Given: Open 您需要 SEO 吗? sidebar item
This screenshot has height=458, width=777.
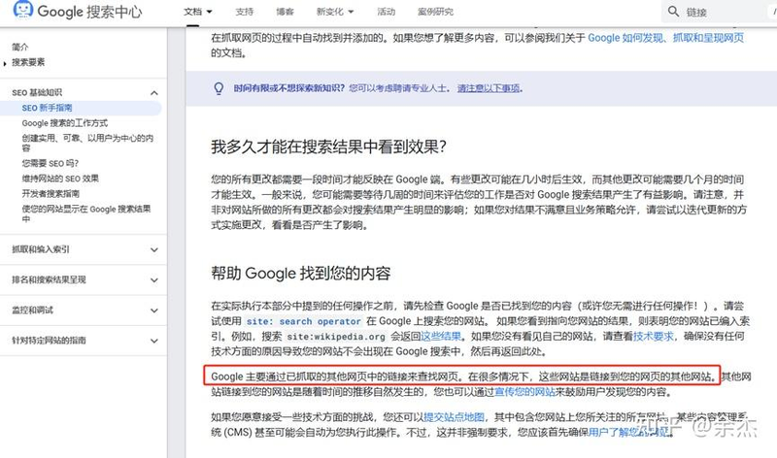Looking at the screenshot, I should [51, 163].
